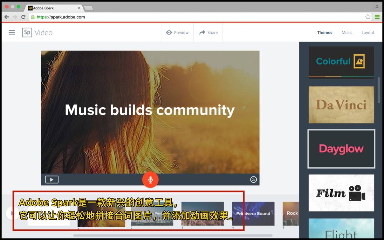The height and width of the screenshot is (240, 384).
Task: Open the 2s slide duration control
Action: pyautogui.click(x=253, y=180)
